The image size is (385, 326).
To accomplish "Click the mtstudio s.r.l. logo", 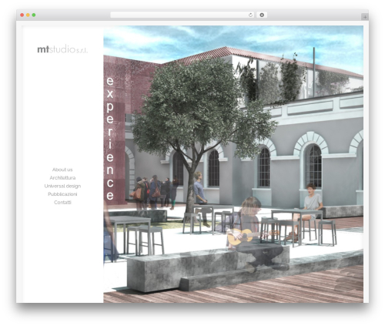I will tap(62, 49).
